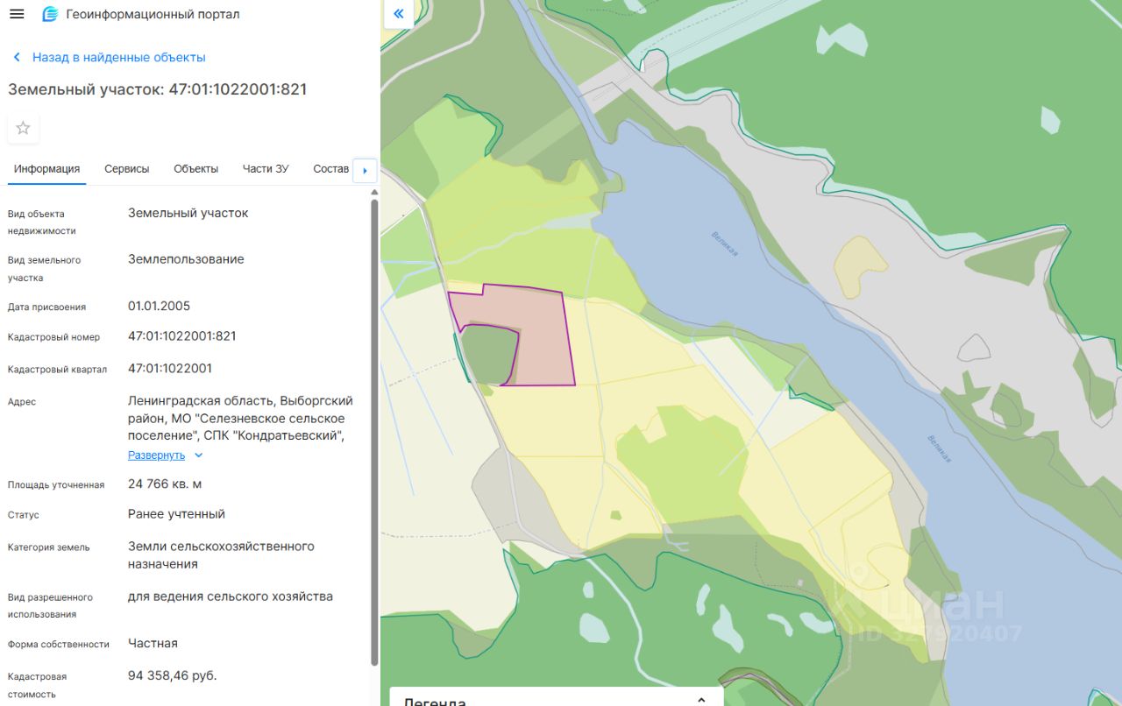The width and height of the screenshot is (1122, 706).
Task: Click the Вид земельного участка label
Action: click(x=45, y=269)
